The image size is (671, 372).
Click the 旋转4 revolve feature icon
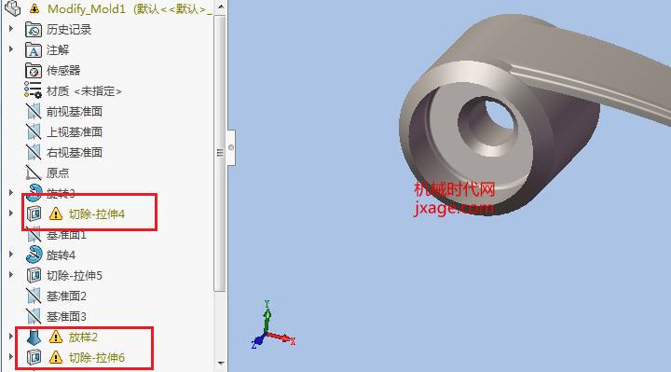coord(34,255)
